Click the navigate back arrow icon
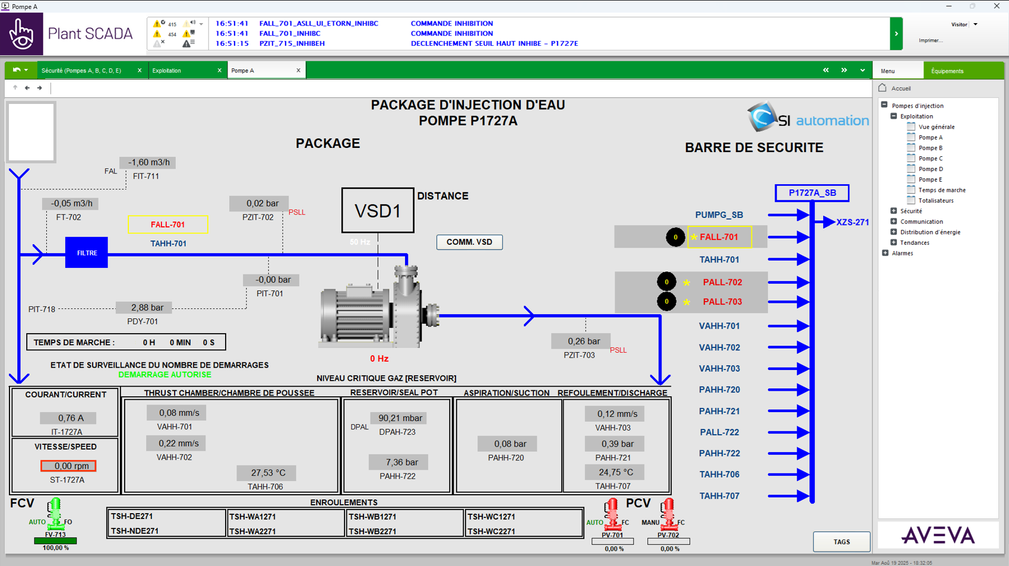This screenshot has height=566, width=1009. [x=27, y=88]
